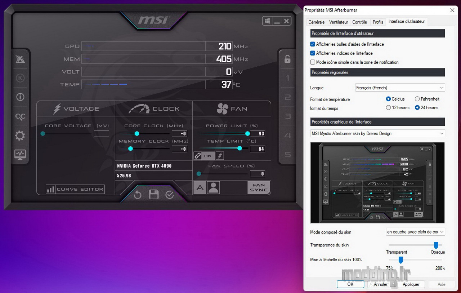
Task: Click Annuler button
Action: (381, 284)
